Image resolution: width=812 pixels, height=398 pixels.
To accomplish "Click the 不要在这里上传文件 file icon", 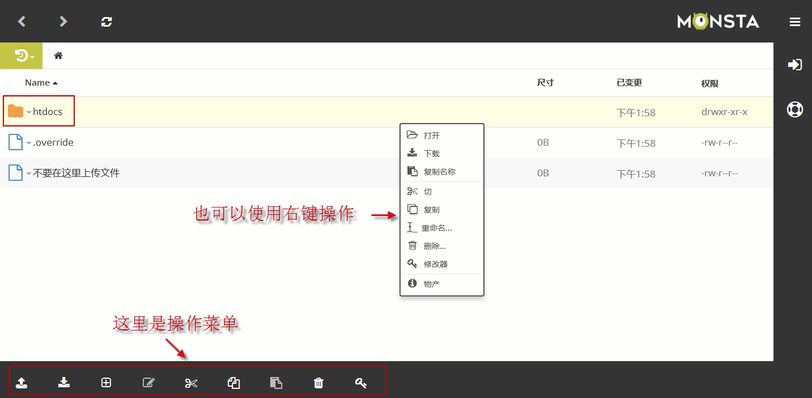I will coord(16,173).
